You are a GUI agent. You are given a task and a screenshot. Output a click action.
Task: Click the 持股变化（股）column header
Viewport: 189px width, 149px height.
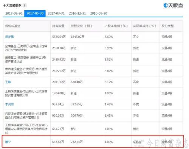81,26
